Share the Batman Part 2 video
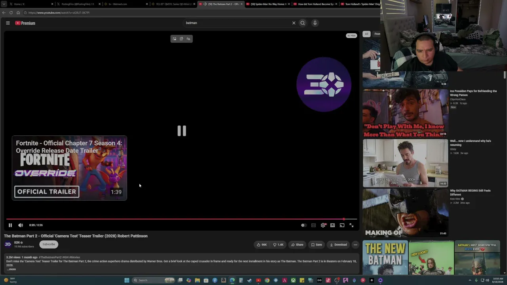This screenshot has height=285, width=507. click(297, 245)
